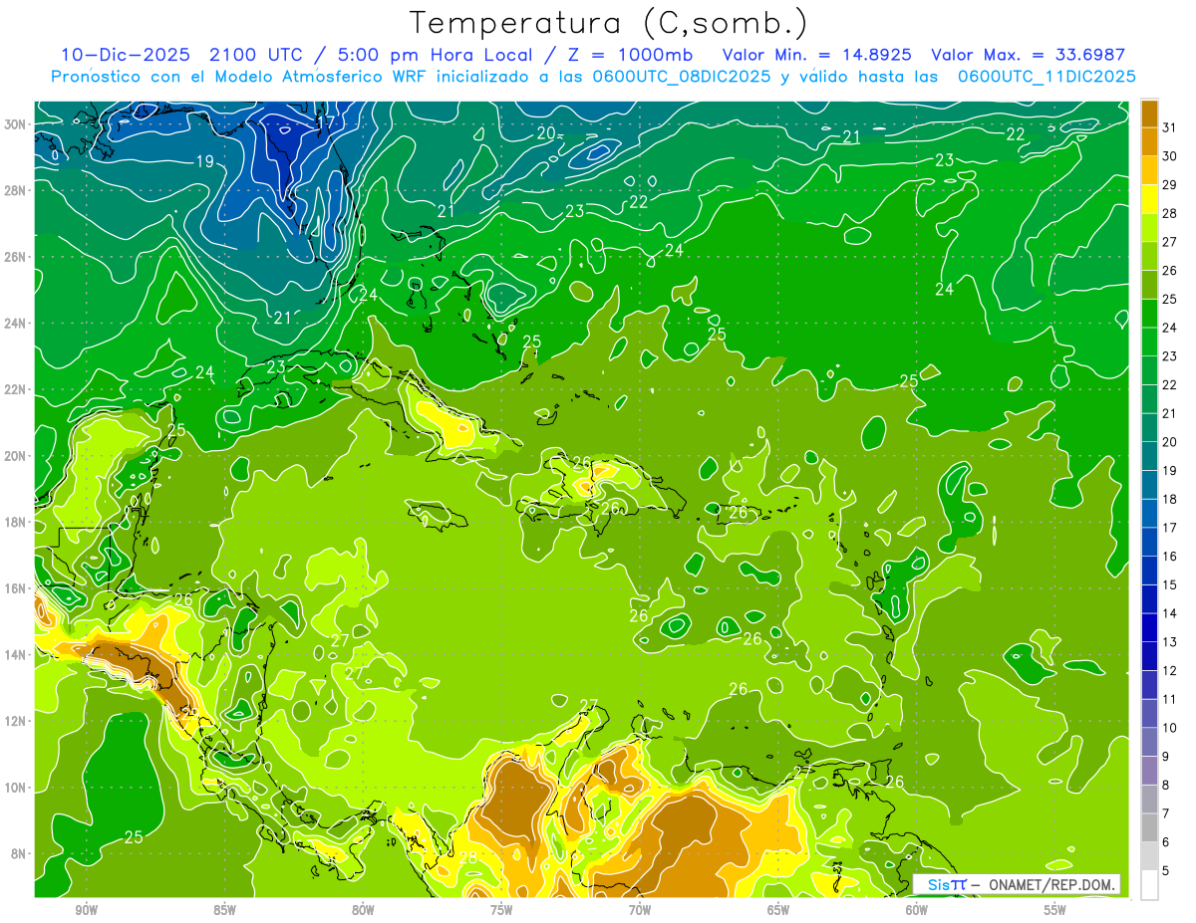
Task: Click the "0600UTC_08DIC2025" initialization time
Action: click(x=682, y=77)
